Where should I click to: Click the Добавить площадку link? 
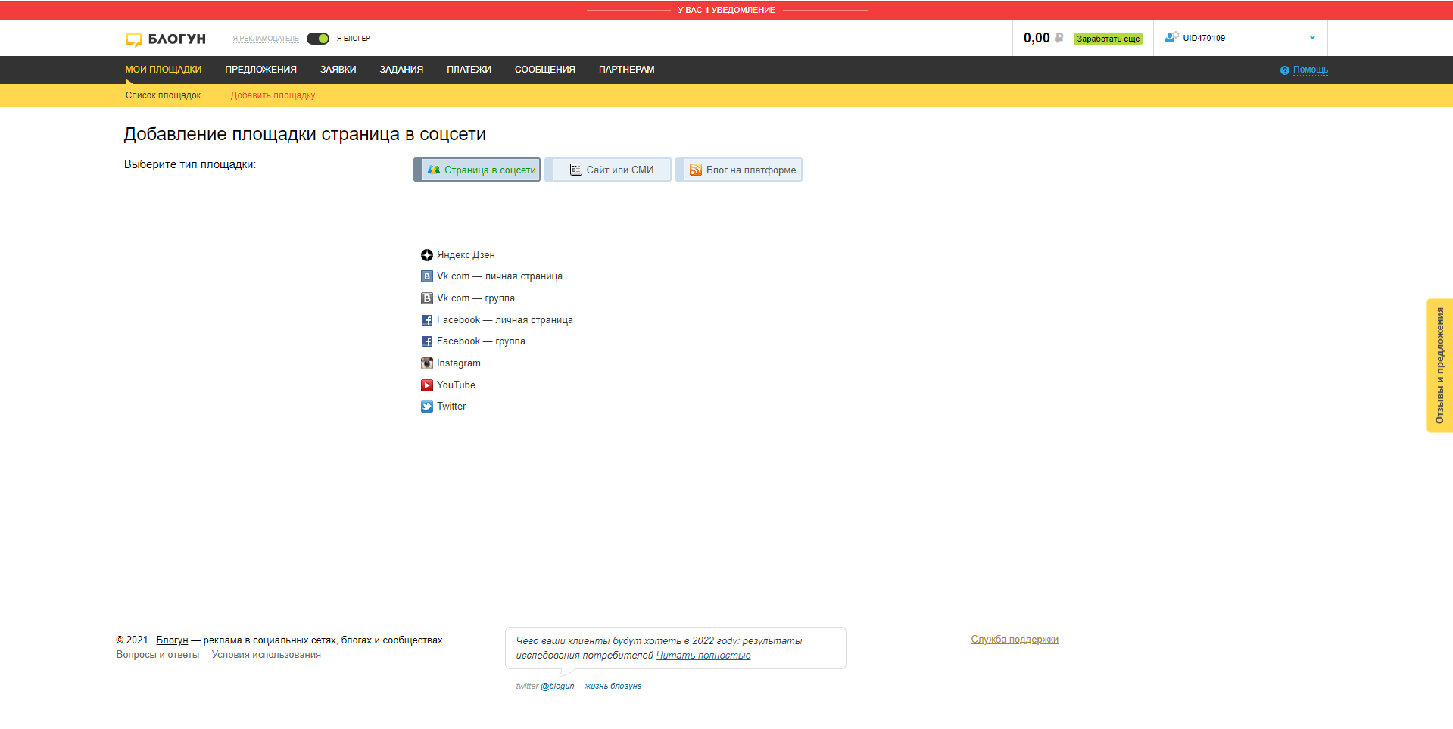point(269,95)
